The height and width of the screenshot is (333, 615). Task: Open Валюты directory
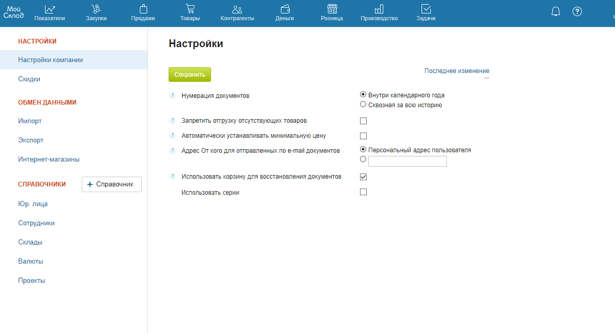point(31,262)
